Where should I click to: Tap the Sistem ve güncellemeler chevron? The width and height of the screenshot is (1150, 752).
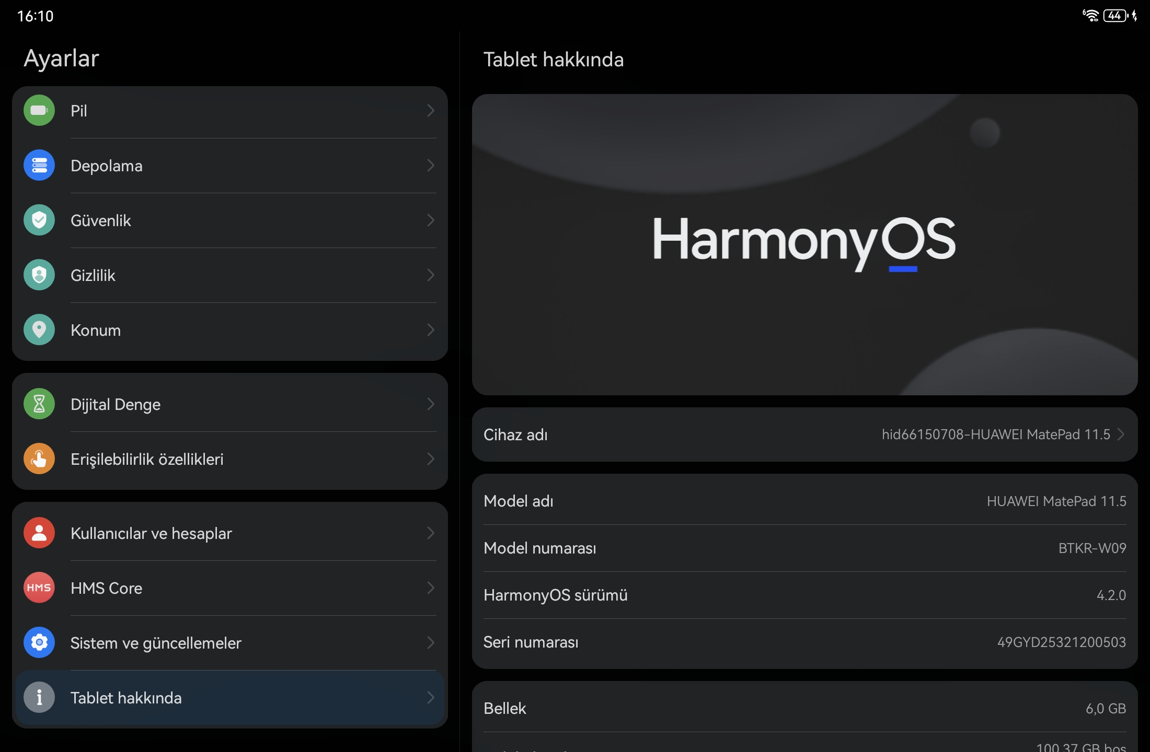pyautogui.click(x=431, y=642)
